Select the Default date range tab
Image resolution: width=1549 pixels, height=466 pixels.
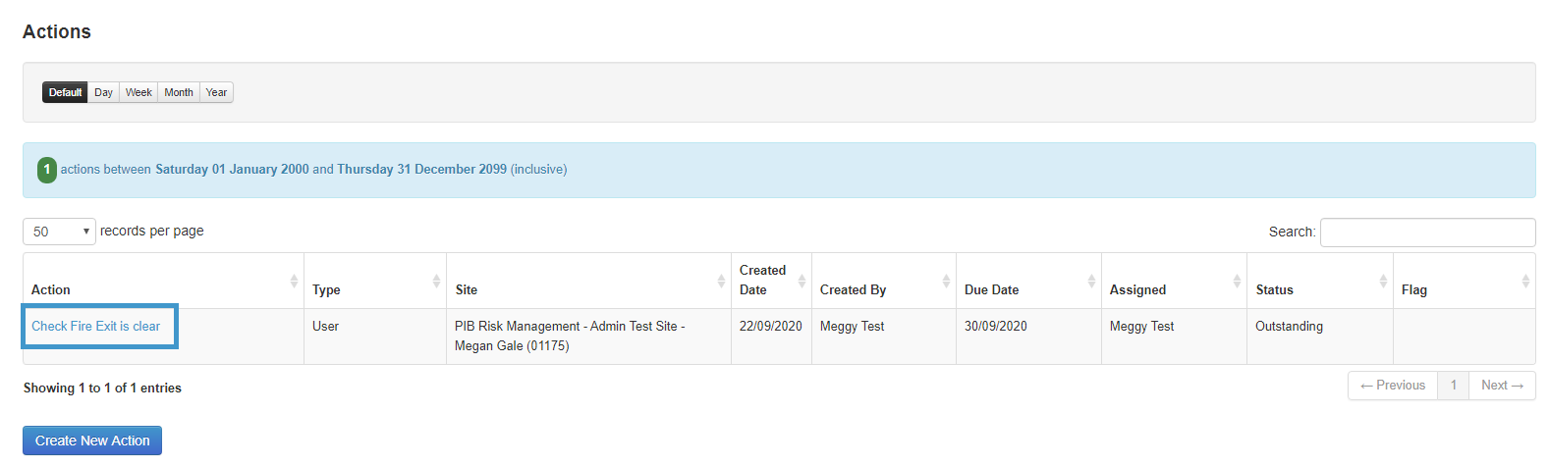(x=65, y=92)
